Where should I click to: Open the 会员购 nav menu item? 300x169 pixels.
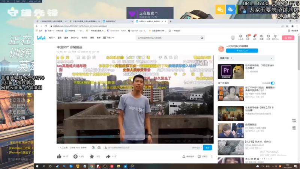(84, 38)
